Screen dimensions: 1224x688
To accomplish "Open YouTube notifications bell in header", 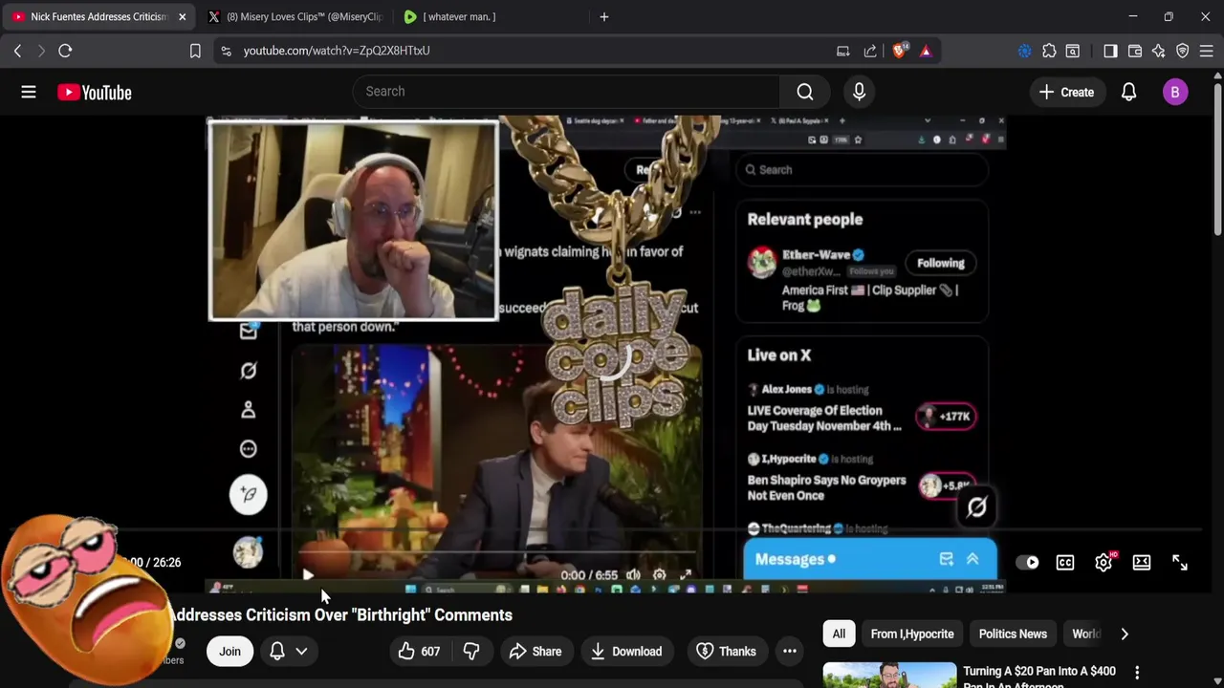I will 1128,92.
